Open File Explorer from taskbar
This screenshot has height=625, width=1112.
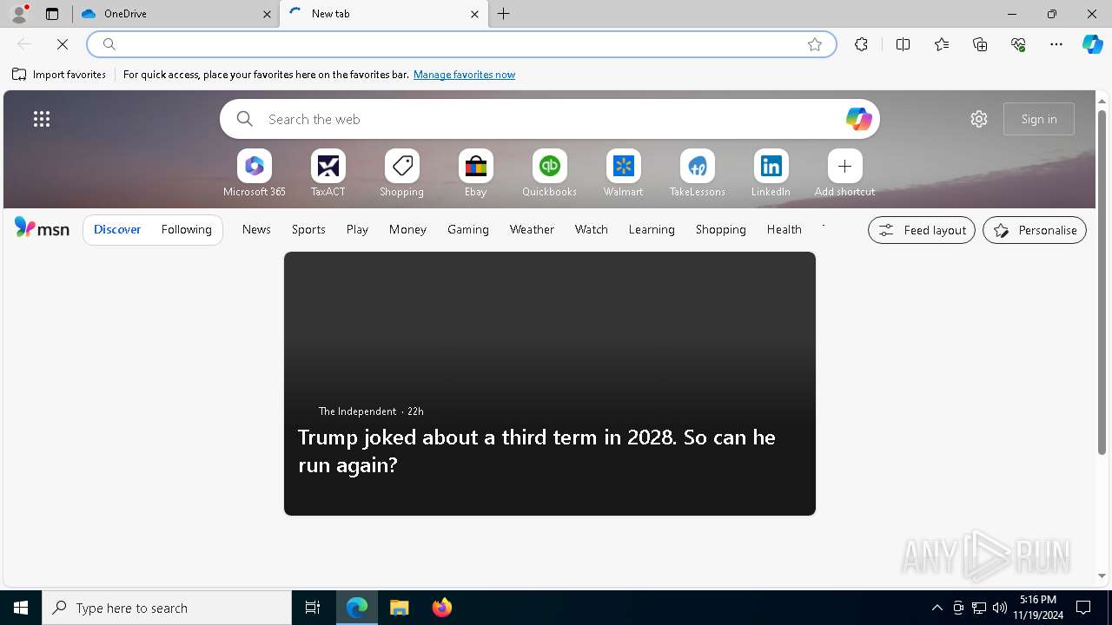point(400,608)
